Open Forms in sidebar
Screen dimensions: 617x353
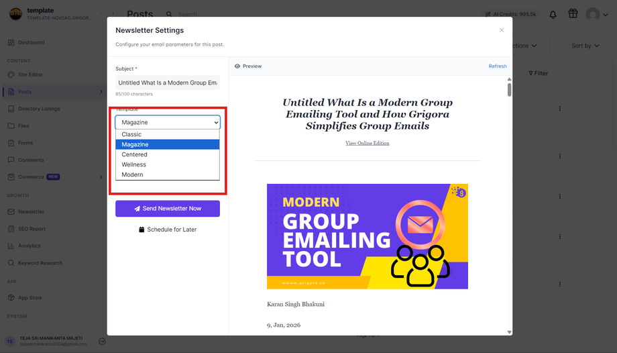(x=25, y=143)
